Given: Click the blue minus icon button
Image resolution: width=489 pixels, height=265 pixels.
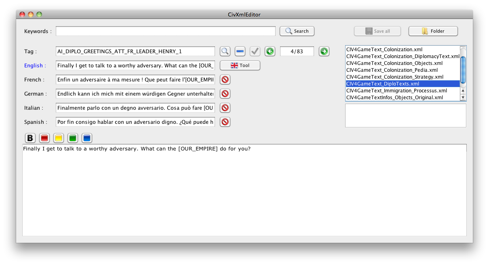Looking at the screenshot, I should [240, 51].
